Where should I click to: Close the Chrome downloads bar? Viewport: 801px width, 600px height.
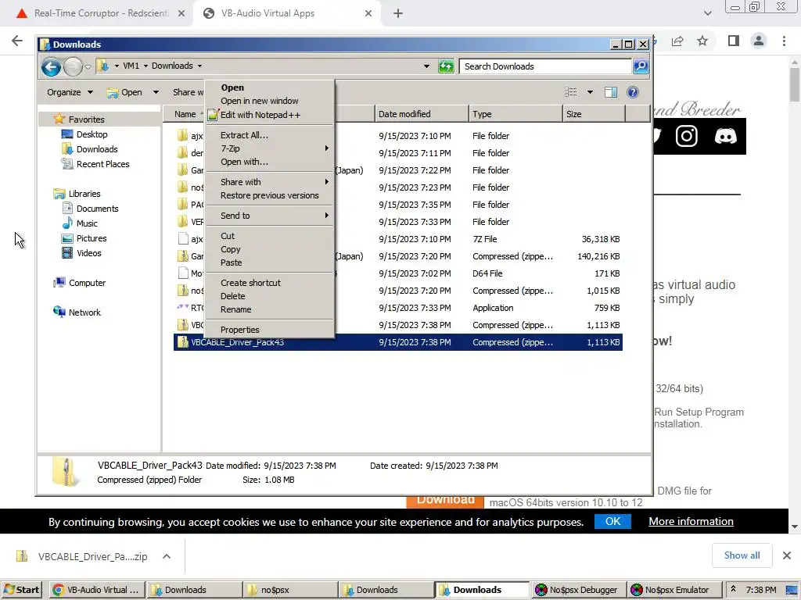787,555
